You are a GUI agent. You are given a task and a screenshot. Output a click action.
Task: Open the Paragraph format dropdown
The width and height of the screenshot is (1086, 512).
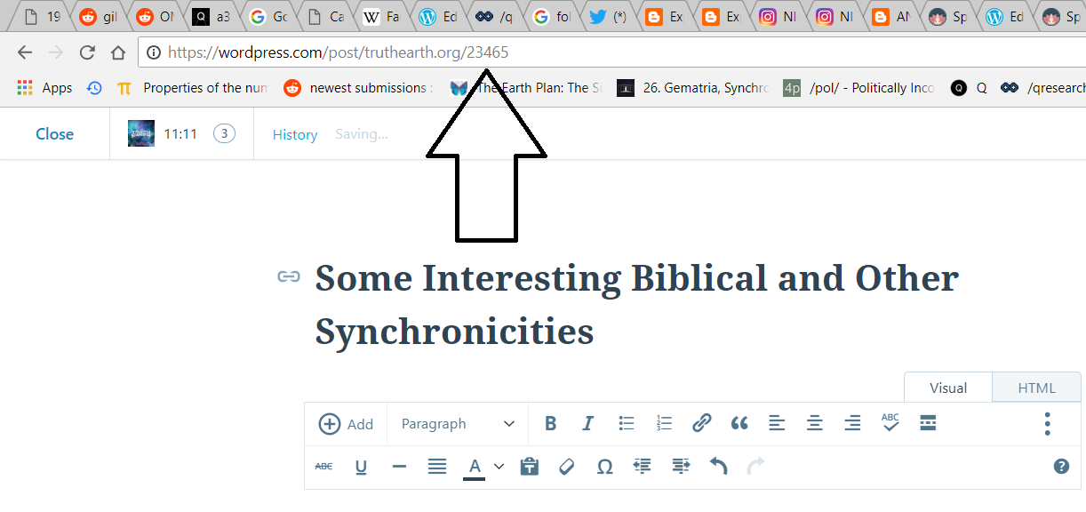pyautogui.click(x=458, y=424)
